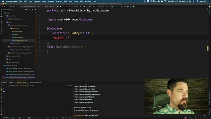211x119 pixels.
Task: Collapse the Gradle Scripts node
Action: (4, 65)
